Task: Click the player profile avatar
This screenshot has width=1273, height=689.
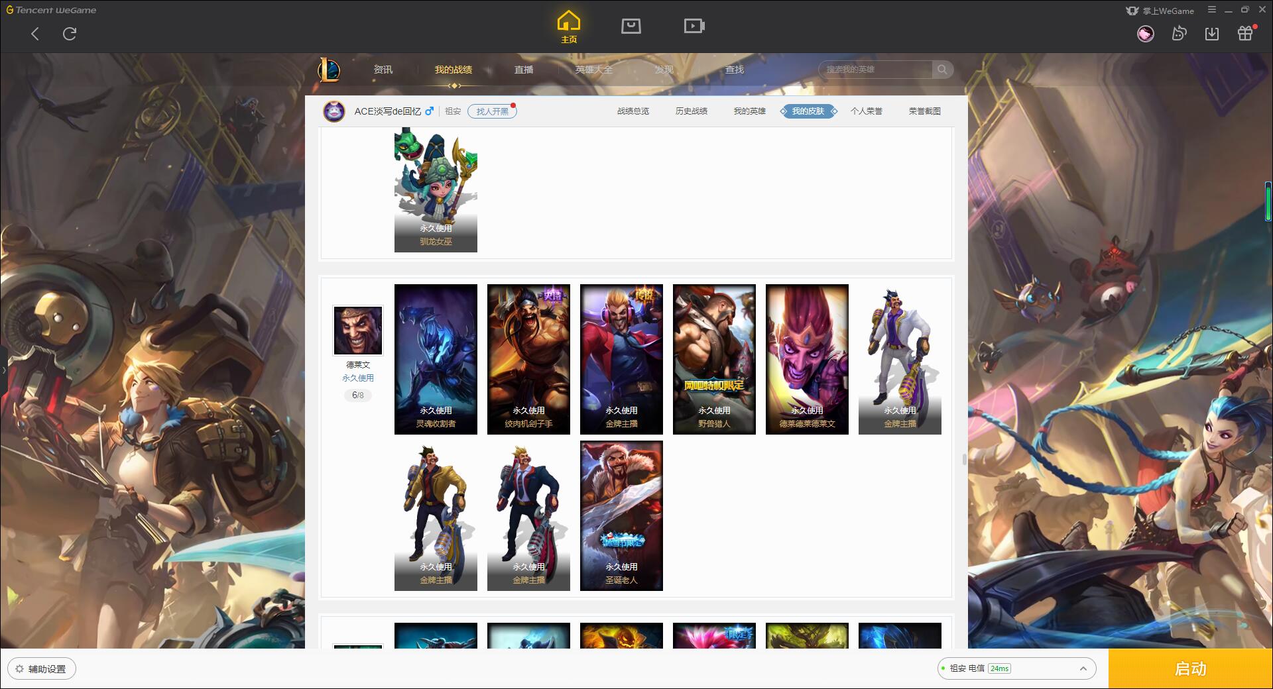Action: click(334, 111)
